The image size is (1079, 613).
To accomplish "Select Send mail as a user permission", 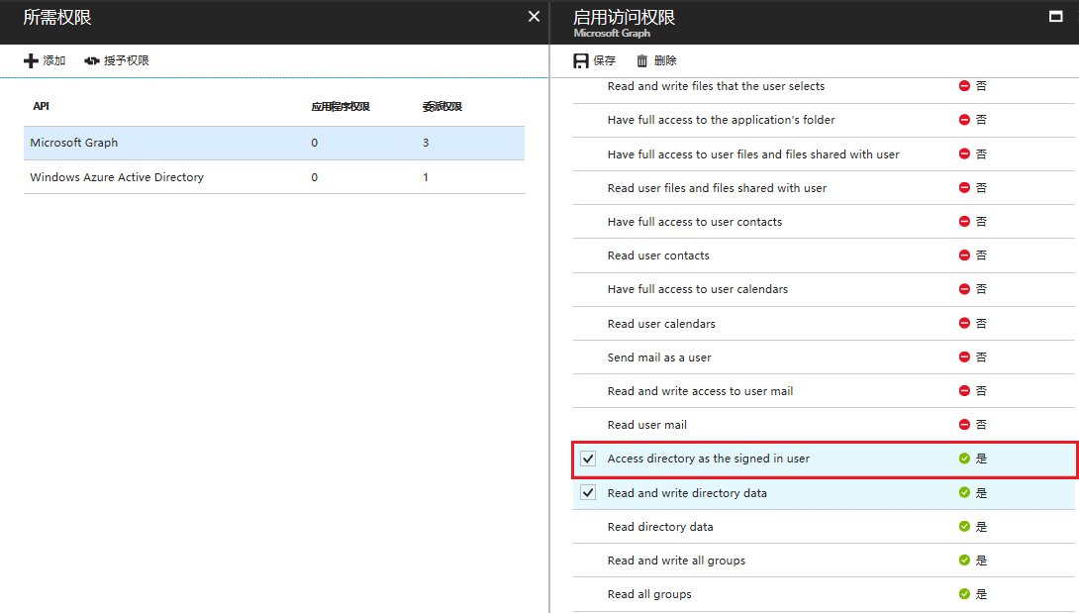I will point(659,358).
